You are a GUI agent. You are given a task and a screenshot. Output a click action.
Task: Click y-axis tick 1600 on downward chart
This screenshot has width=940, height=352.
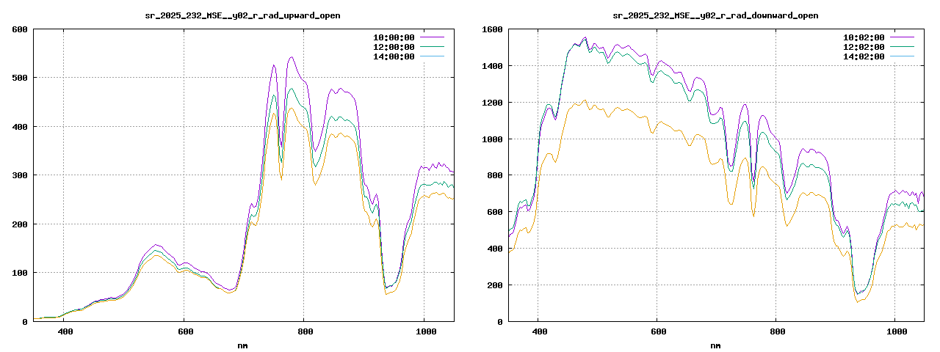pos(493,29)
